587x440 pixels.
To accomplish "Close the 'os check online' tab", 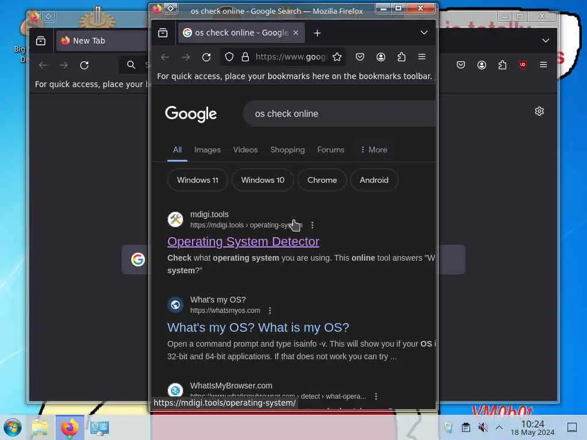I will [x=296, y=33].
